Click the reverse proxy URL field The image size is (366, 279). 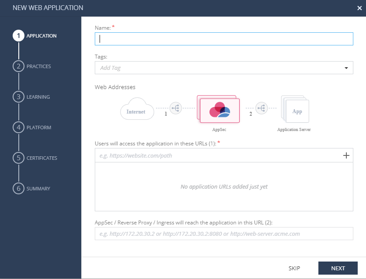click(x=224, y=234)
